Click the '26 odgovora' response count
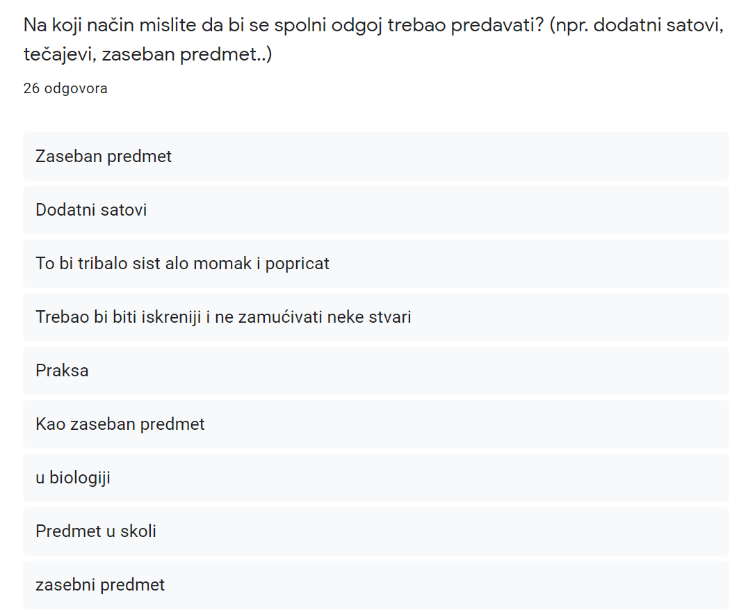 point(65,88)
